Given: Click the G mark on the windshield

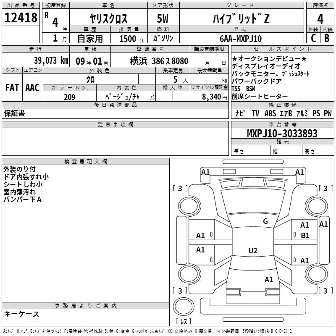Looking at the screenshot, I should pyautogui.click(x=265, y=221).
